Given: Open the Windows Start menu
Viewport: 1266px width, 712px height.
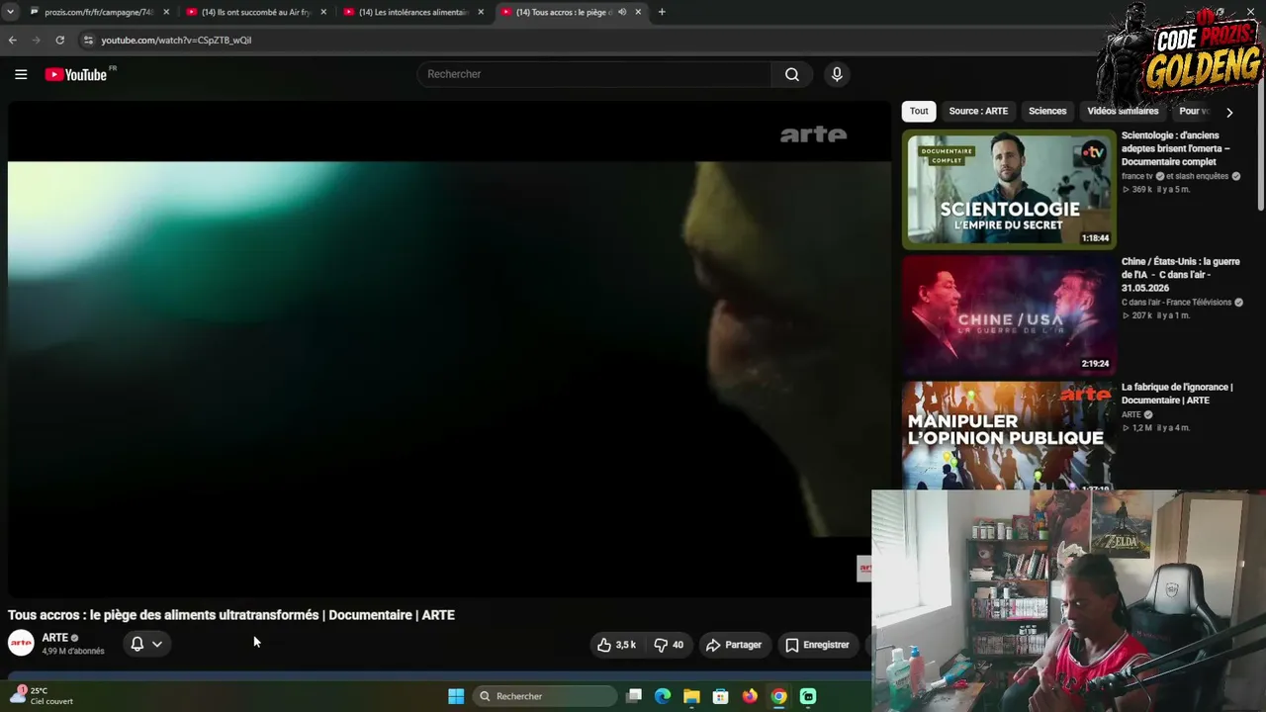Looking at the screenshot, I should [x=456, y=696].
